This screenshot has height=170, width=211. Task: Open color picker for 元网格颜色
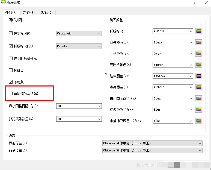pos(198,65)
